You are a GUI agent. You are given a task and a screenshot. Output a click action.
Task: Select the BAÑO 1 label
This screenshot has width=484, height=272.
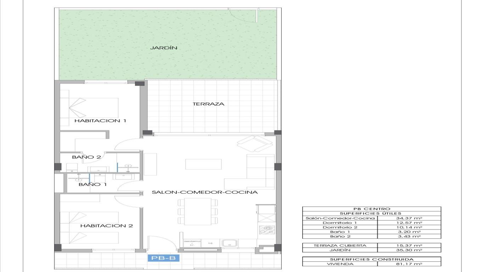pos(92,185)
